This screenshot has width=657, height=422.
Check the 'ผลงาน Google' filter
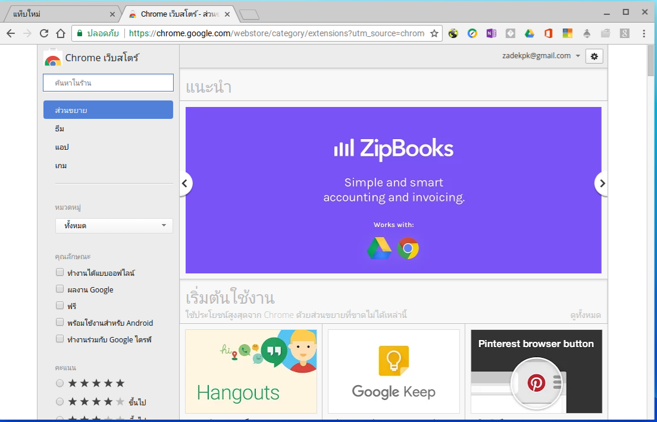coord(60,289)
